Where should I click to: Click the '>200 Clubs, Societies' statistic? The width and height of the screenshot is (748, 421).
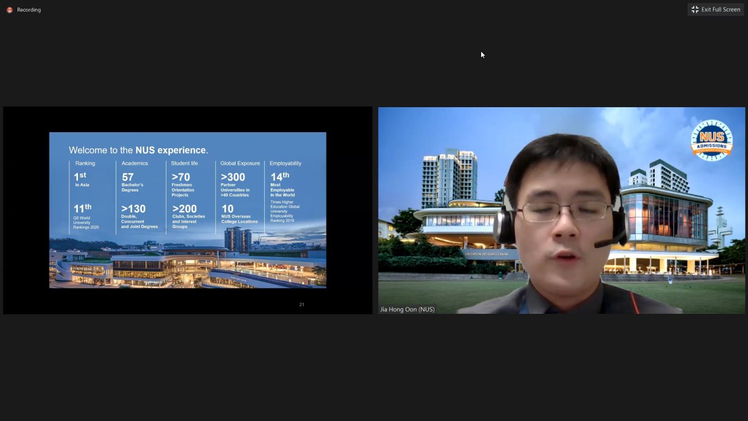(188, 216)
